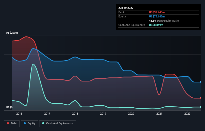Click the Equity row label in tooltip

coord(122,16)
